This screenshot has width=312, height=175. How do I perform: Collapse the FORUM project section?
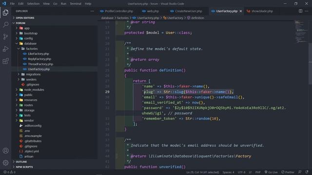coord(20,23)
